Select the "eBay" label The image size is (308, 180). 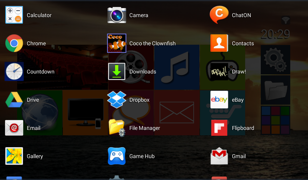(x=238, y=100)
